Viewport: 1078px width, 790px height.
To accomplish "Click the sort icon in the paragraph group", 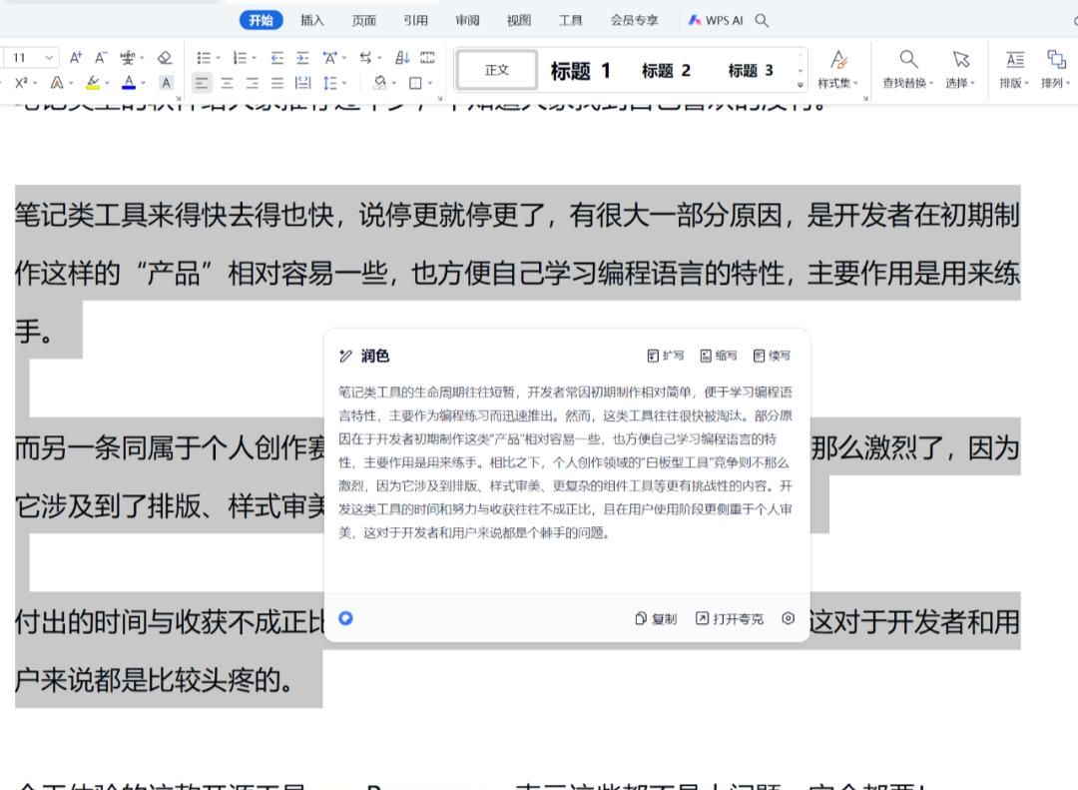I will coord(402,58).
